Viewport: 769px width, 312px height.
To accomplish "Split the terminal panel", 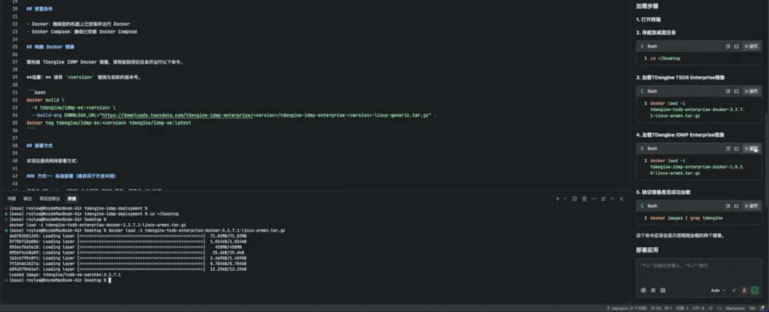I will [x=575, y=199].
